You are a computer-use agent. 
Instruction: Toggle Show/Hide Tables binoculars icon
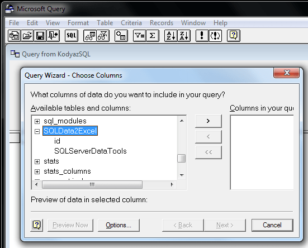click(x=90, y=36)
